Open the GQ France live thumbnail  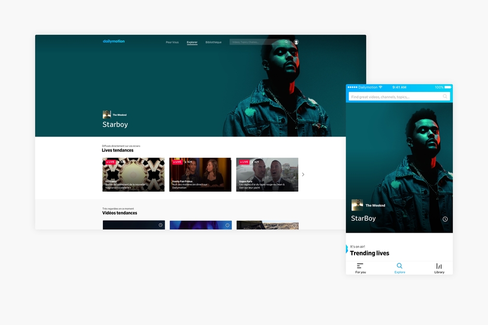(133, 174)
